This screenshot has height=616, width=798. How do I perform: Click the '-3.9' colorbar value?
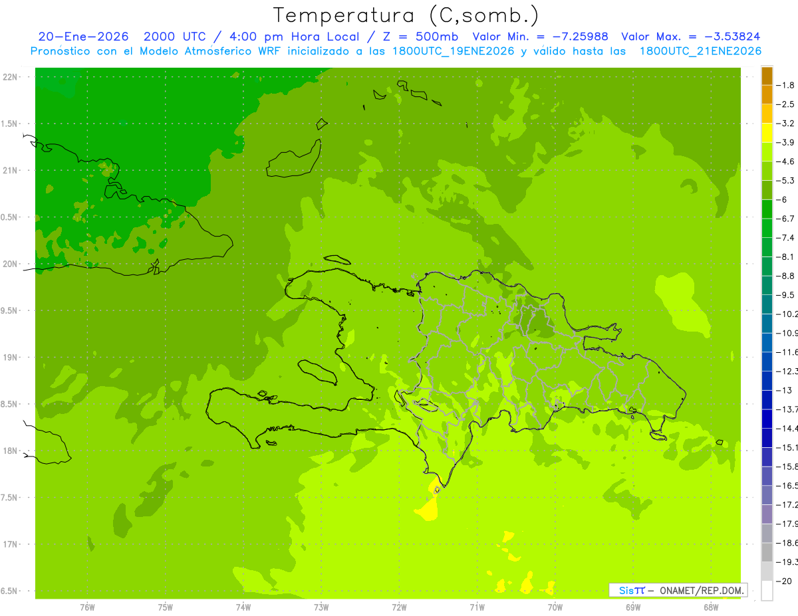point(785,142)
